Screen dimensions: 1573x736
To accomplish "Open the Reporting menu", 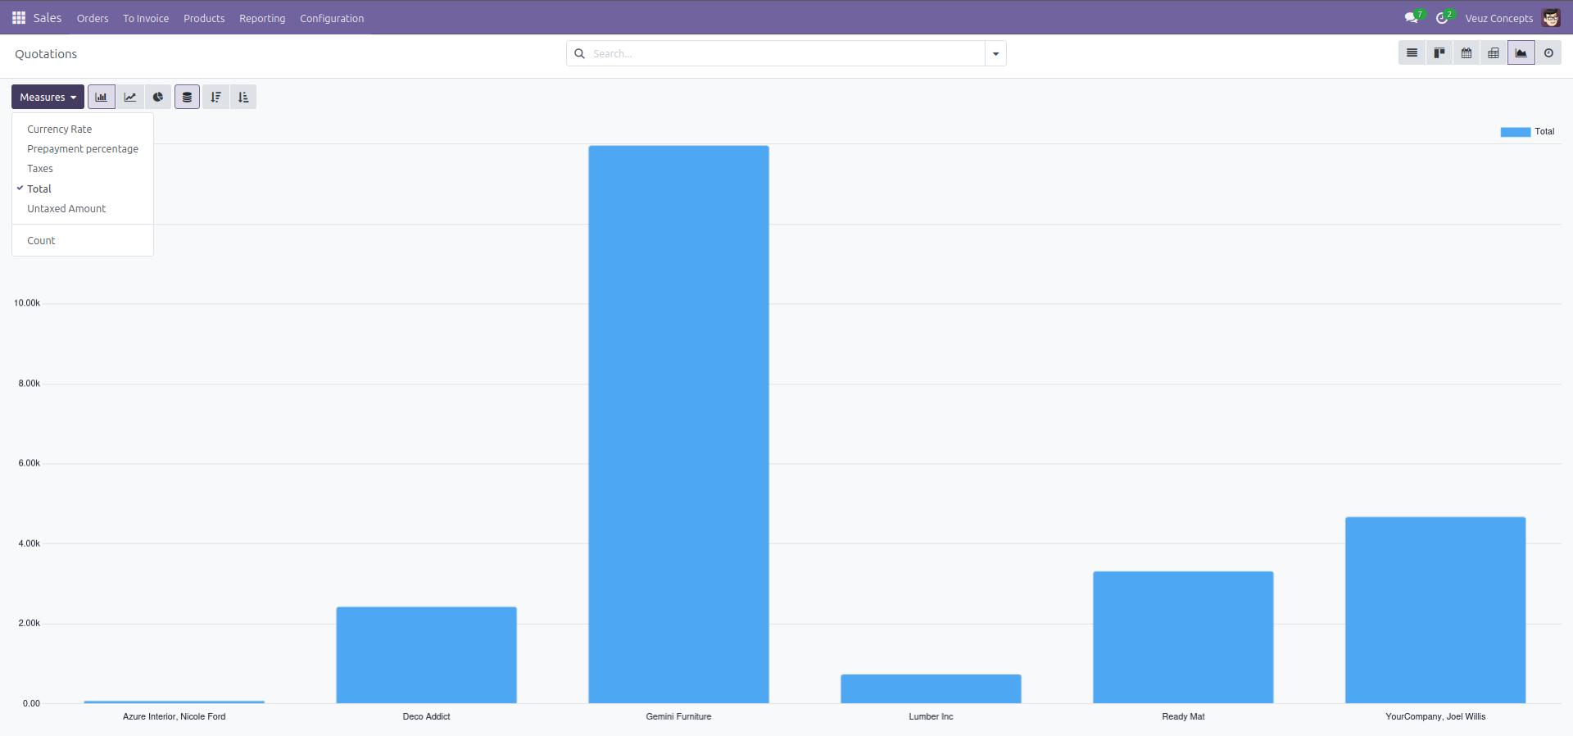I will [262, 18].
